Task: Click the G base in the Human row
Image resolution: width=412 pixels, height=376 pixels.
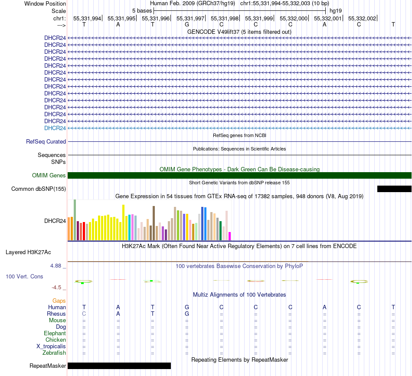Action: [x=187, y=307]
